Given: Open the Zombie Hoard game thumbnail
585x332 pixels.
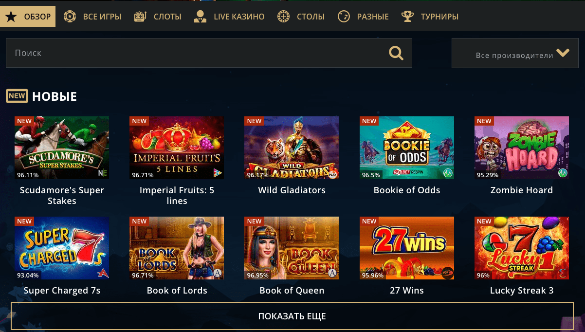Looking at the screenshot, I should coord(522,148).
